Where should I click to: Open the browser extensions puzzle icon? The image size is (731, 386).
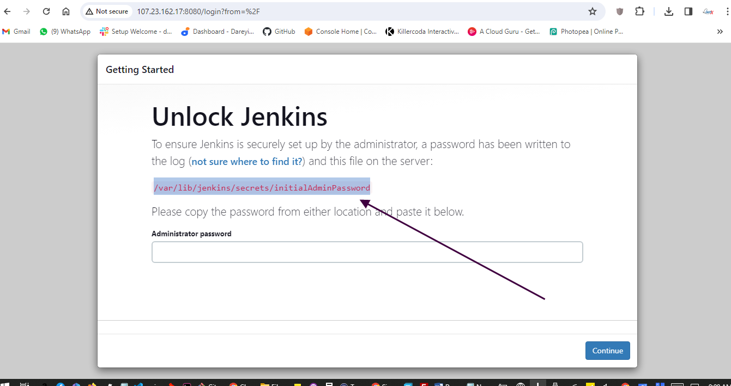(x=639, y=11)
